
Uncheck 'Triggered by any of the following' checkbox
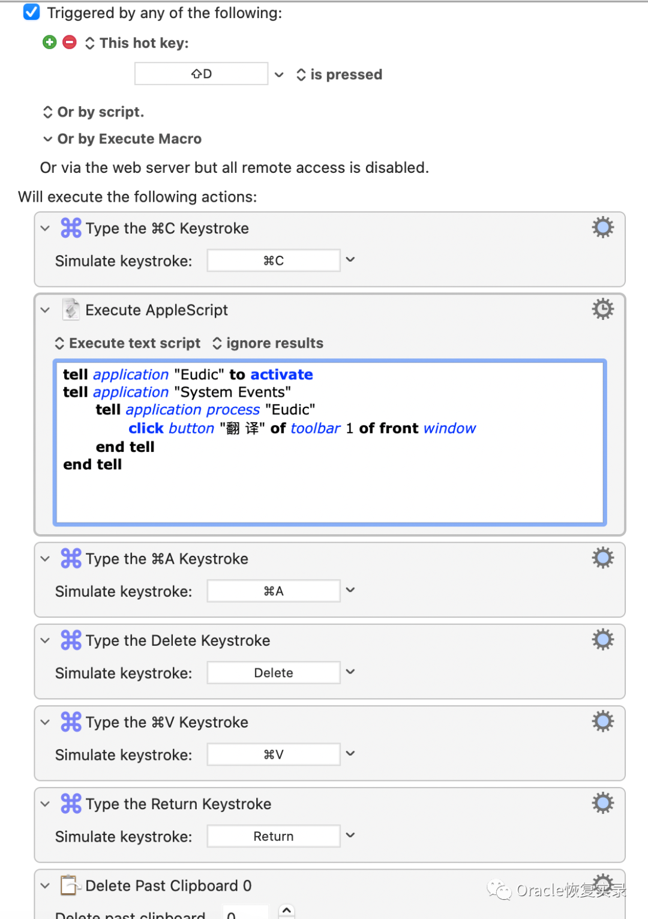32,12
